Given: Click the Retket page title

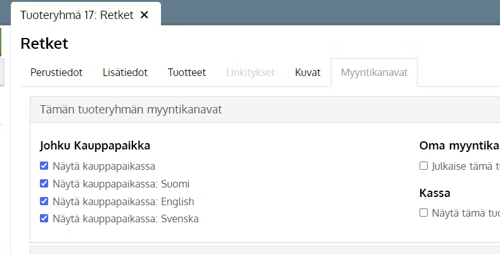Looking at the screenshot, I should click(x=44, y=43).
